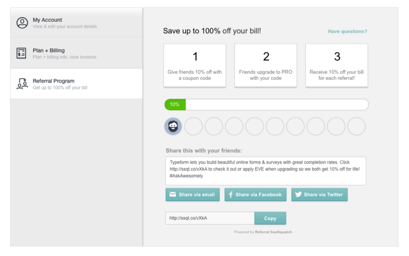Screen dimensions: 409x256
Task: Click the referral URL input field
Action: [210, 218]
